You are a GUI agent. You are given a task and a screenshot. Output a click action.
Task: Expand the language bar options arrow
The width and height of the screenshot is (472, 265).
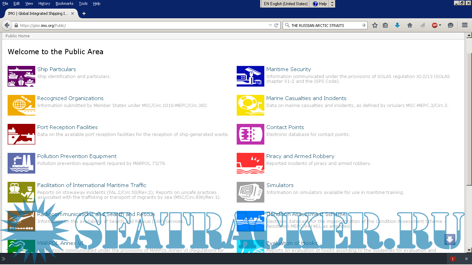pos(332,4)
